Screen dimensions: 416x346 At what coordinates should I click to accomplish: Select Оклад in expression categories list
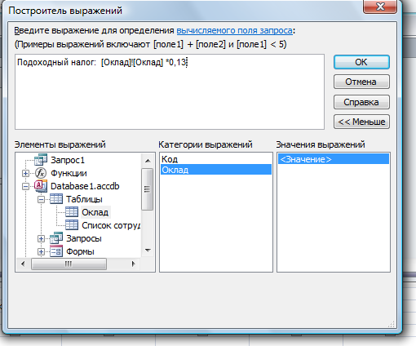[x=216, y=170]
